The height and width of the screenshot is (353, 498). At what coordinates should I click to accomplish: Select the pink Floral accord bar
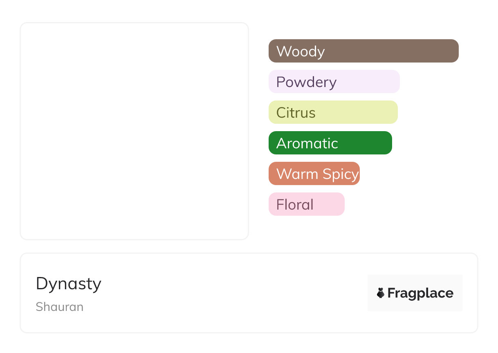point(329,204)
